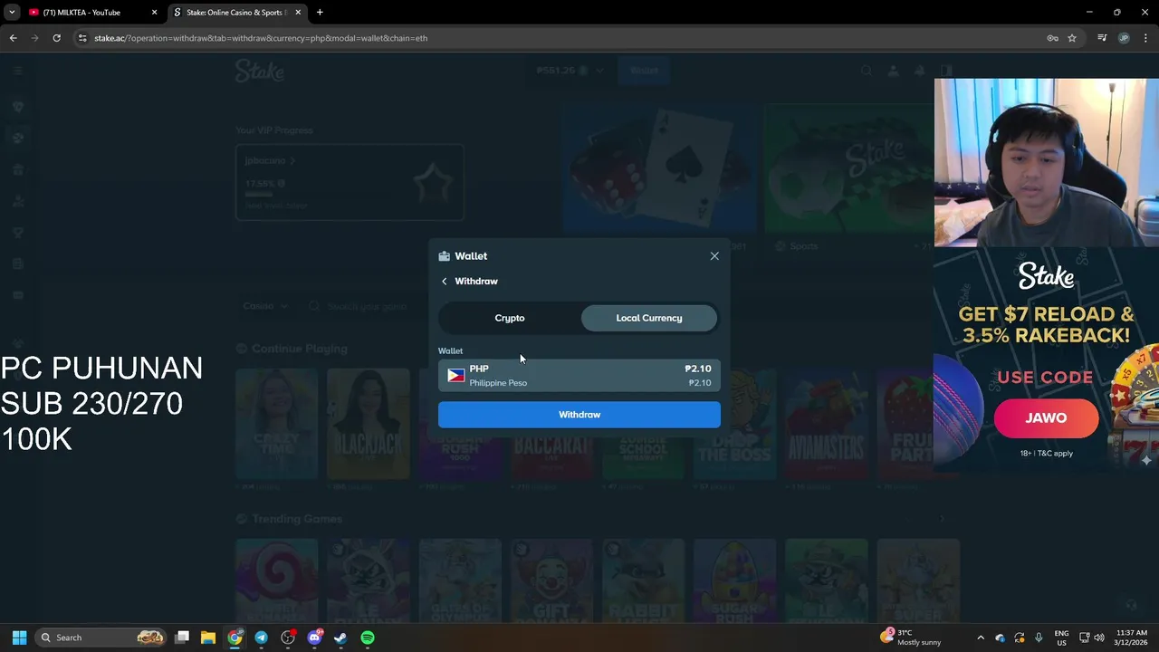The image size is (1159, 652).
Task: Open the volume icon in system tray
Action: tap(1099, 638)
